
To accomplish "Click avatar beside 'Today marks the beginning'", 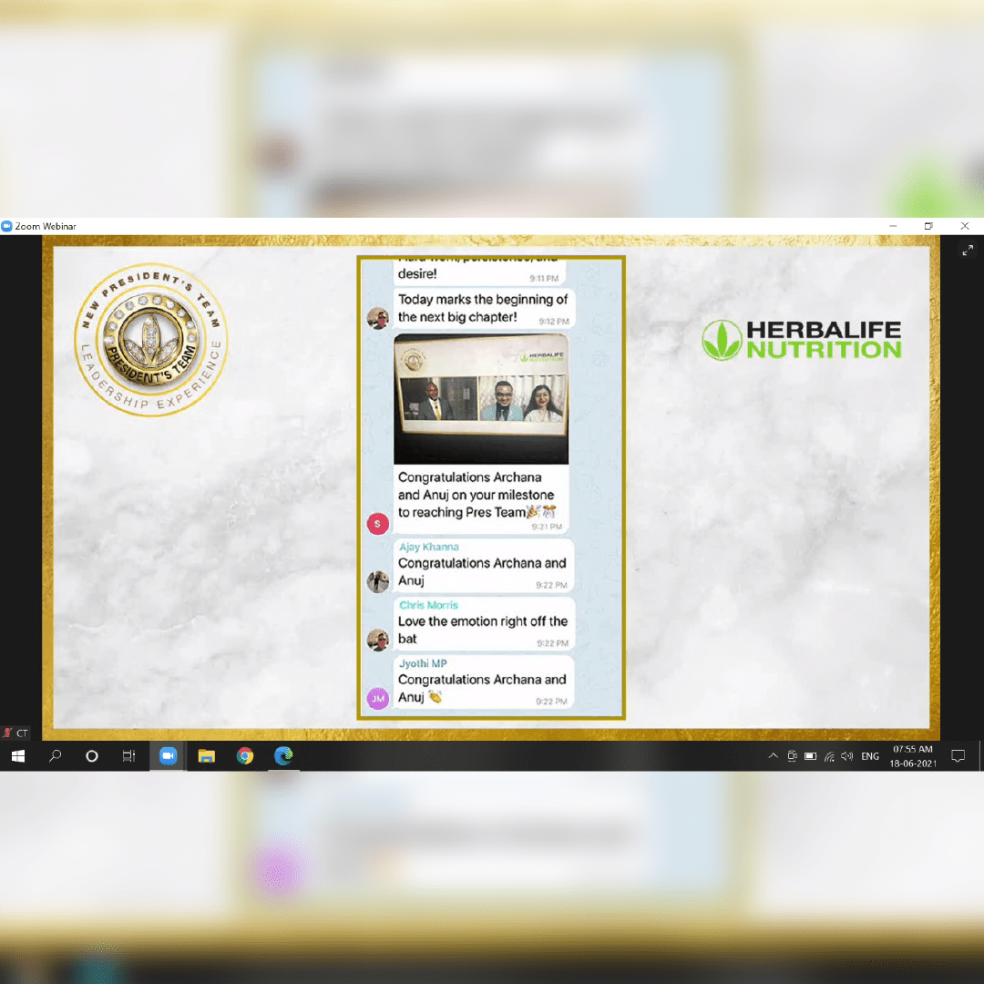I will coord(378,318).
